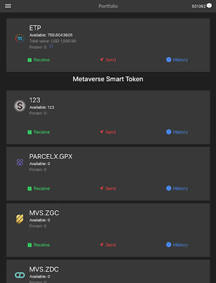This screenshot has height=283, width=216.
Task: Receive PARCELX.GPX tokens
Action: coord(39,188)
